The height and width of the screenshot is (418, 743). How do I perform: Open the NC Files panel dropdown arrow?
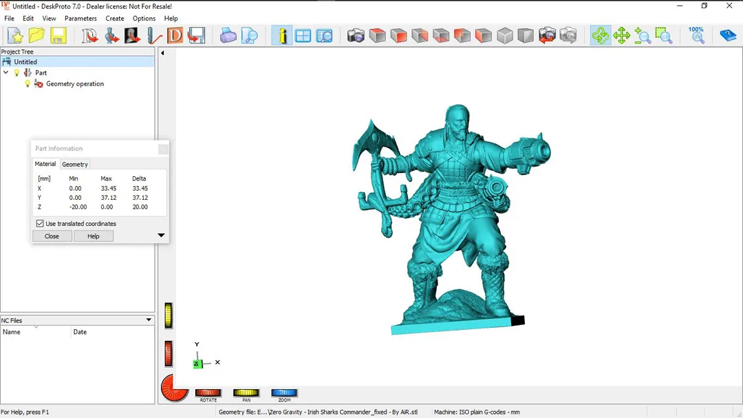(x=149, y=320)
